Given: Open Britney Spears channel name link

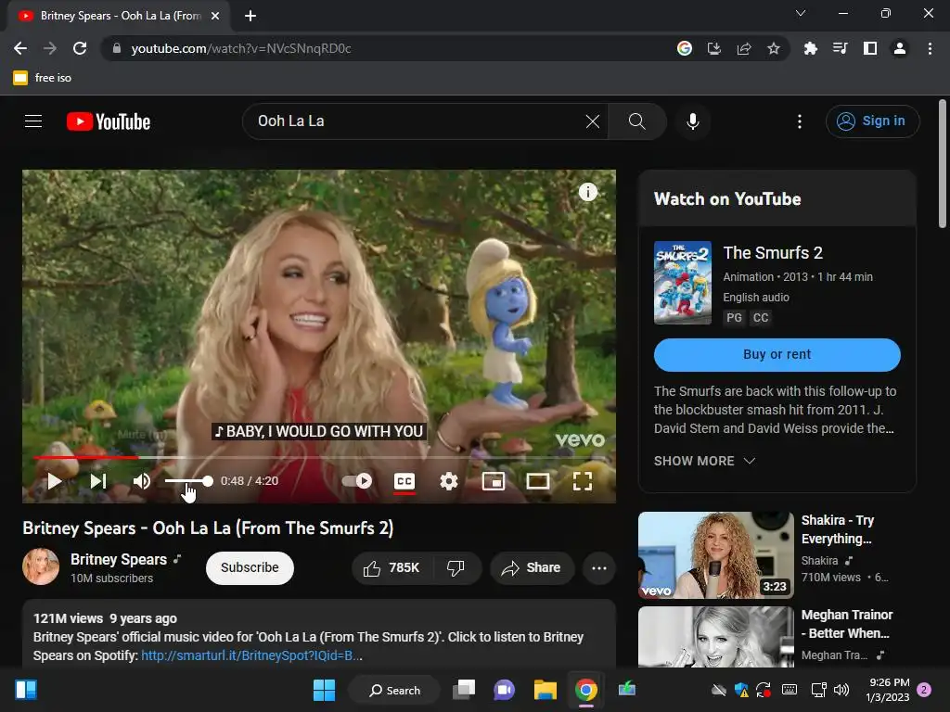Looking at the screenshot, I should (119, 559).
